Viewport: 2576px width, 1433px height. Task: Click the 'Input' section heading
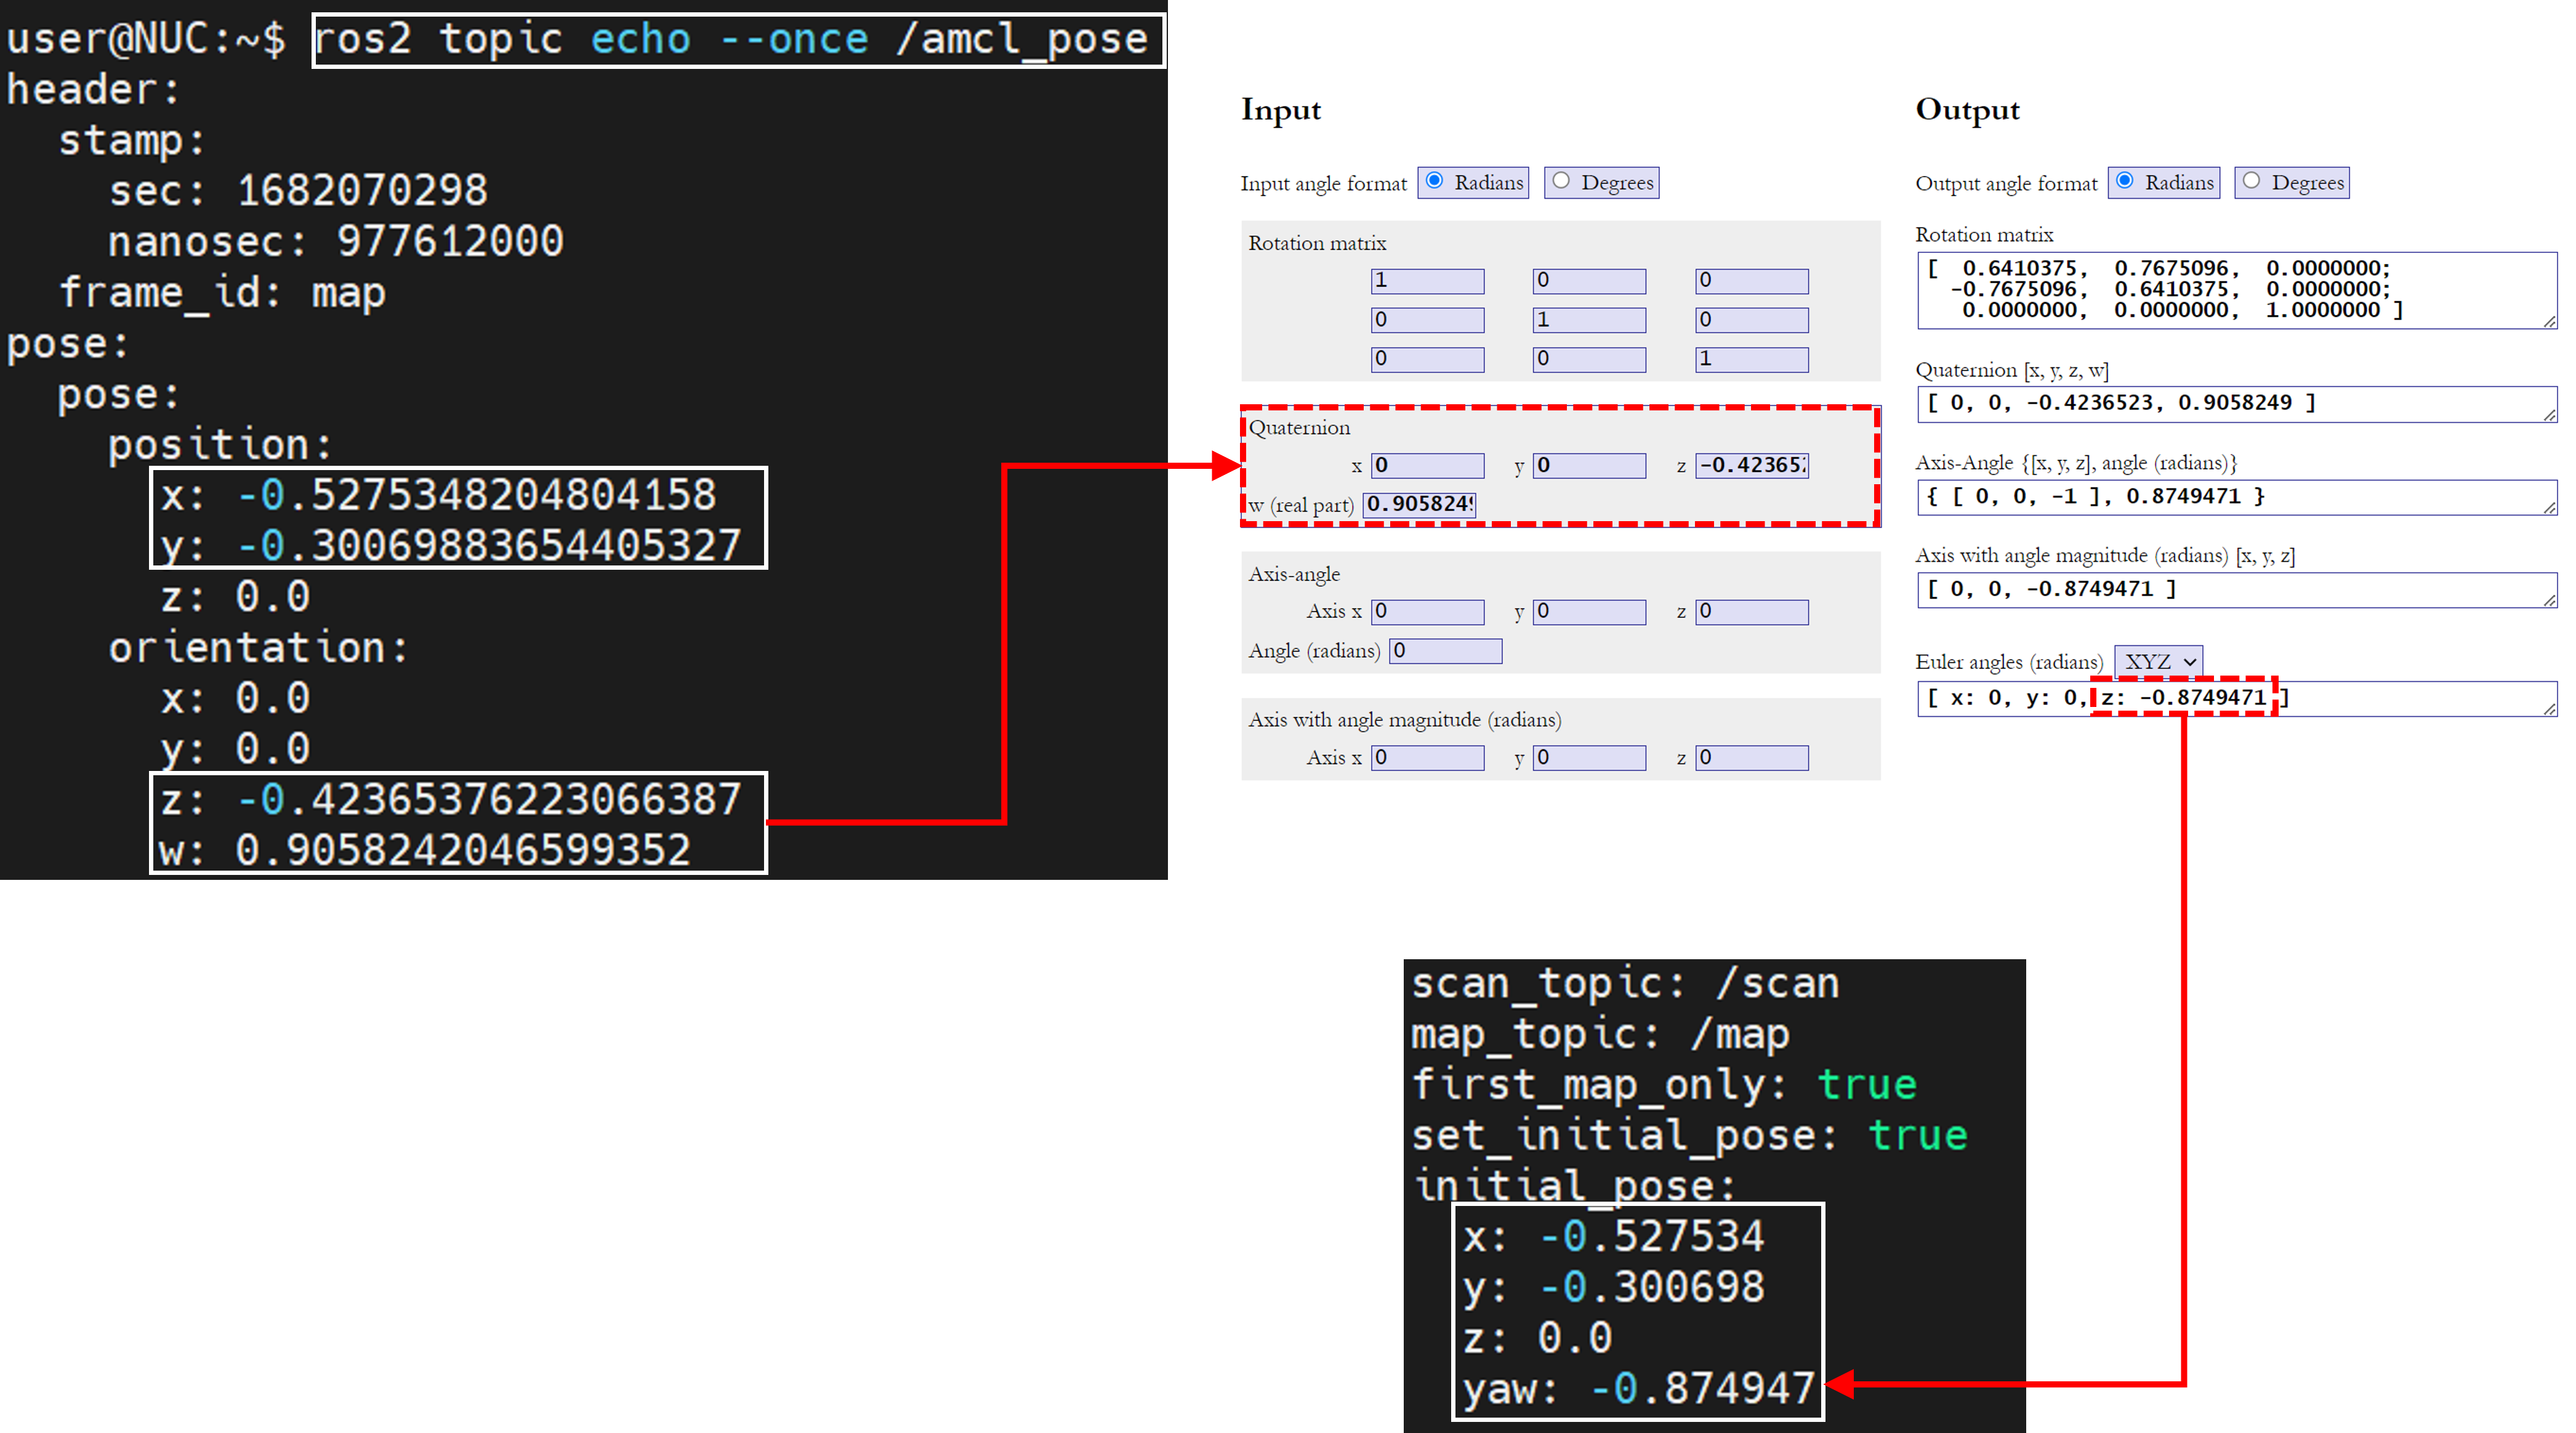tap(1281, 110)
